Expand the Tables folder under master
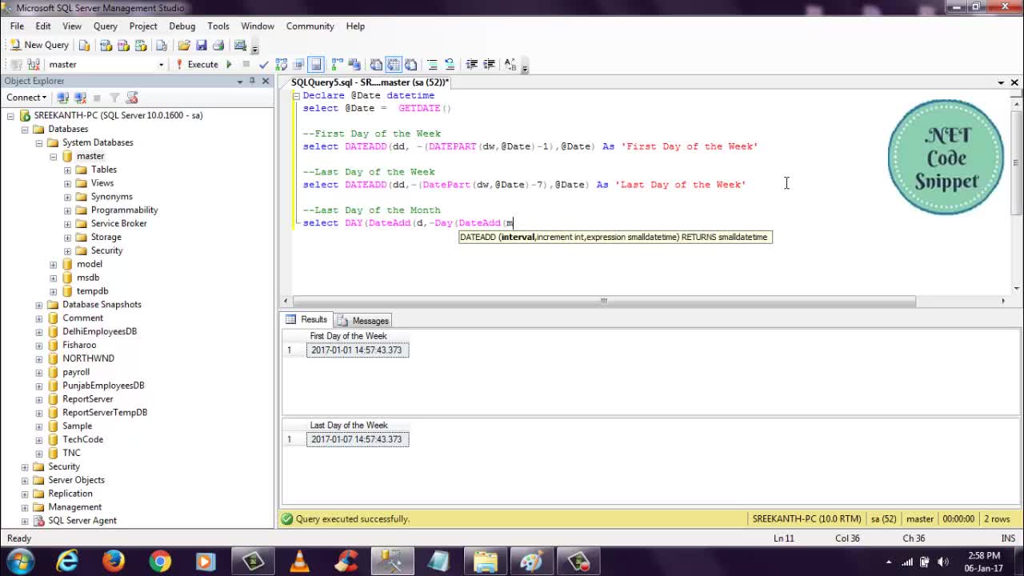 coord(67,170)
